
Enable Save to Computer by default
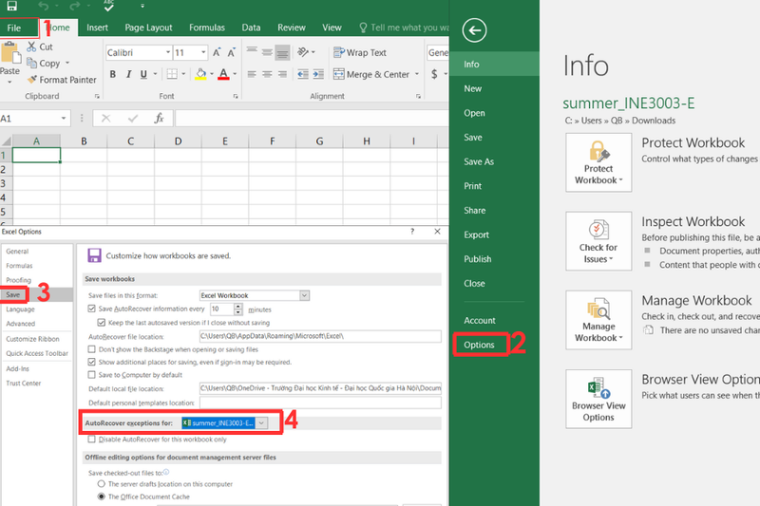[91, 375]
